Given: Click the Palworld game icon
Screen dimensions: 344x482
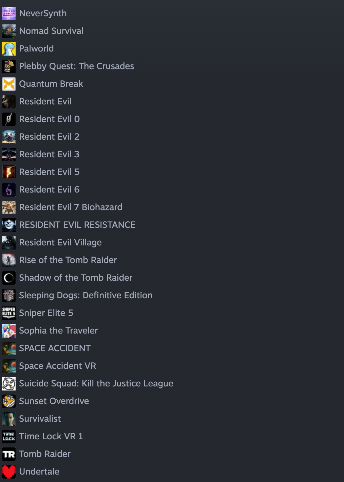Looking at the screenshot, I should (9, 48).
